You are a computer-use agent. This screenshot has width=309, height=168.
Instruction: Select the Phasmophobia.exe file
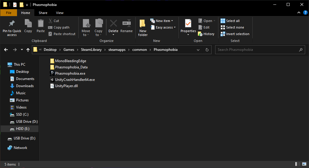coord(68,73)
